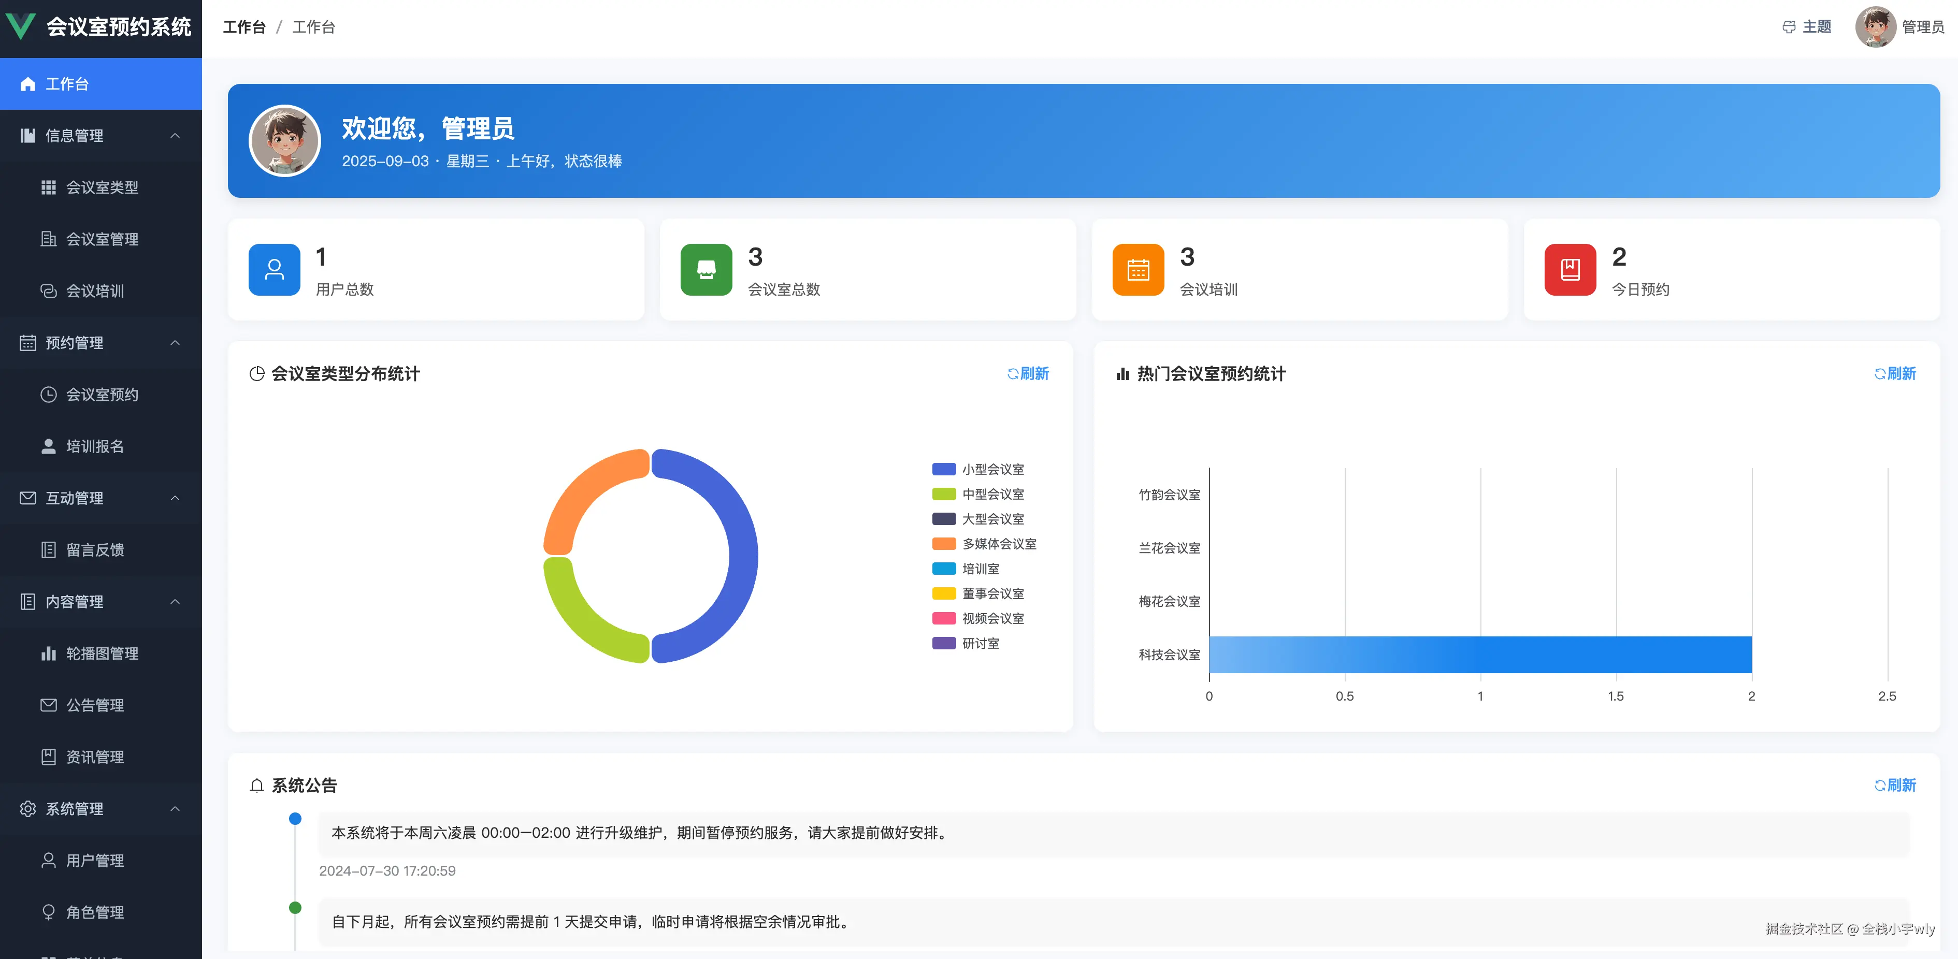The width and height of the screenshot is (1958, 959).
Task: Click the 管理员 avatar in the header
Action: (x=1875, y=26)
